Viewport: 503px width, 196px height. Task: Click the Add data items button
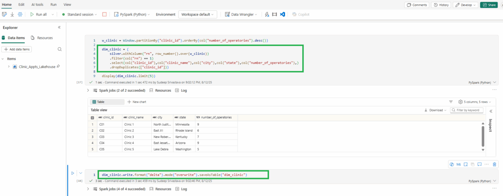pos(17,49)
